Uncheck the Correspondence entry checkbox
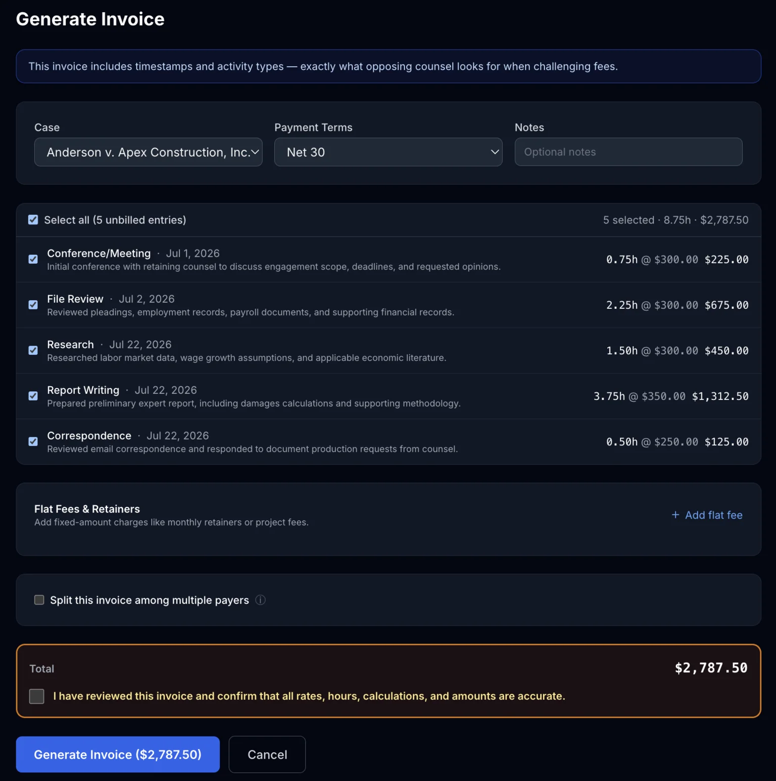Image resolution: width=776 pixels, height=781 pixels. [33, 441]
